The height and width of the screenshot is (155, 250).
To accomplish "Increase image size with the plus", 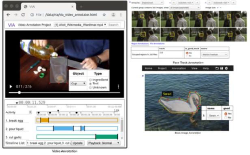I will point(218,8).
